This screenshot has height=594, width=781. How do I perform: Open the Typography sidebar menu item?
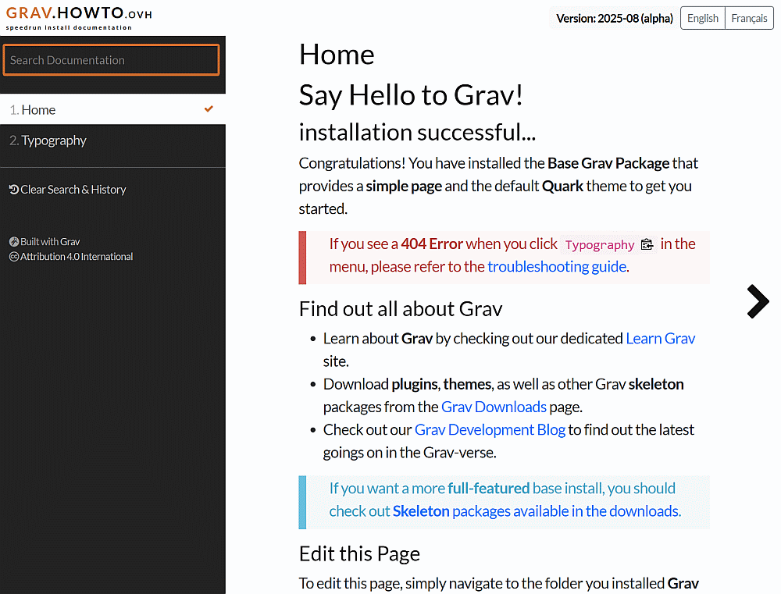[54, 140]
